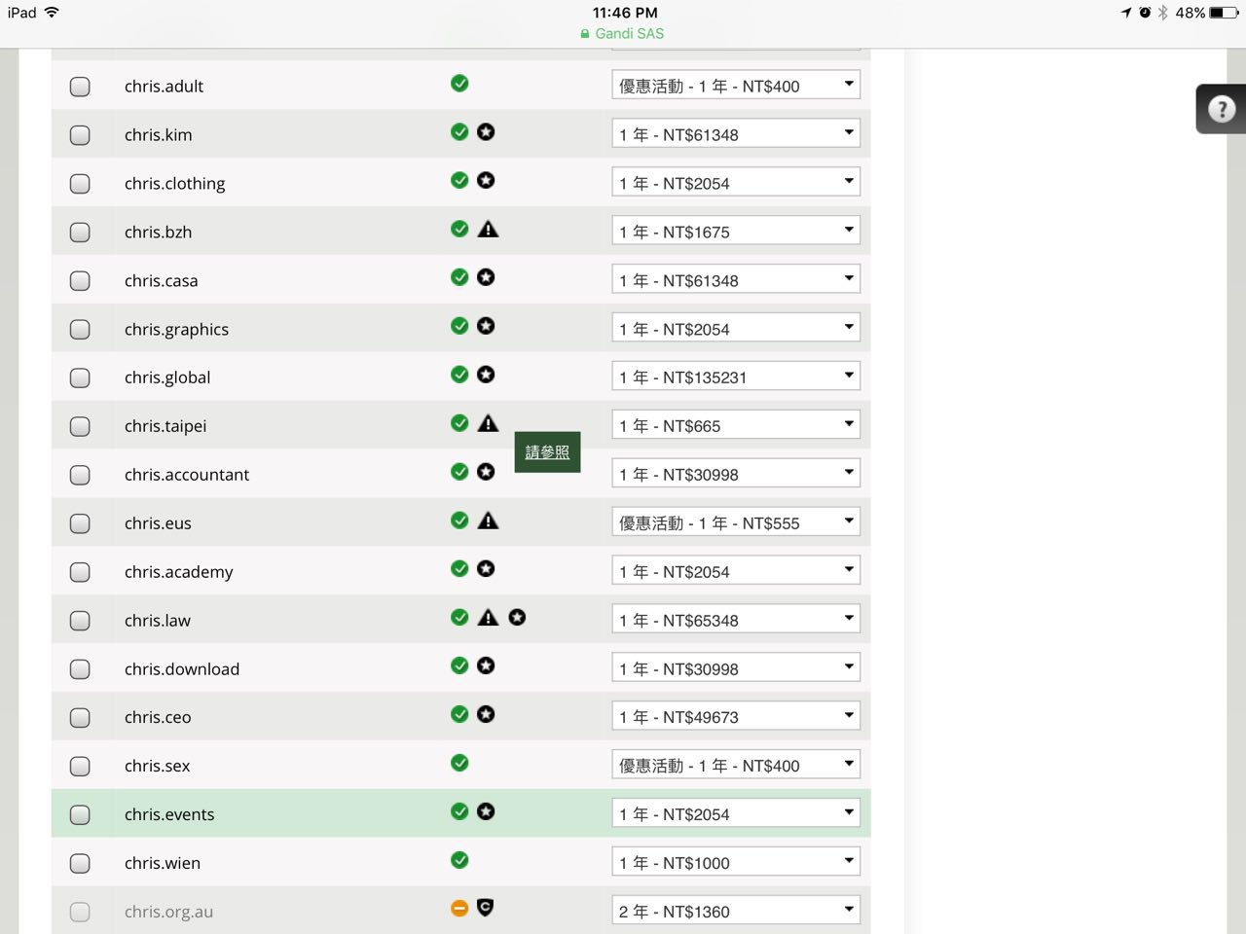Open the chris.ceo NT$49673 duration dropdown
Screen dimensions: 1246x934
(x=736, y=716)
